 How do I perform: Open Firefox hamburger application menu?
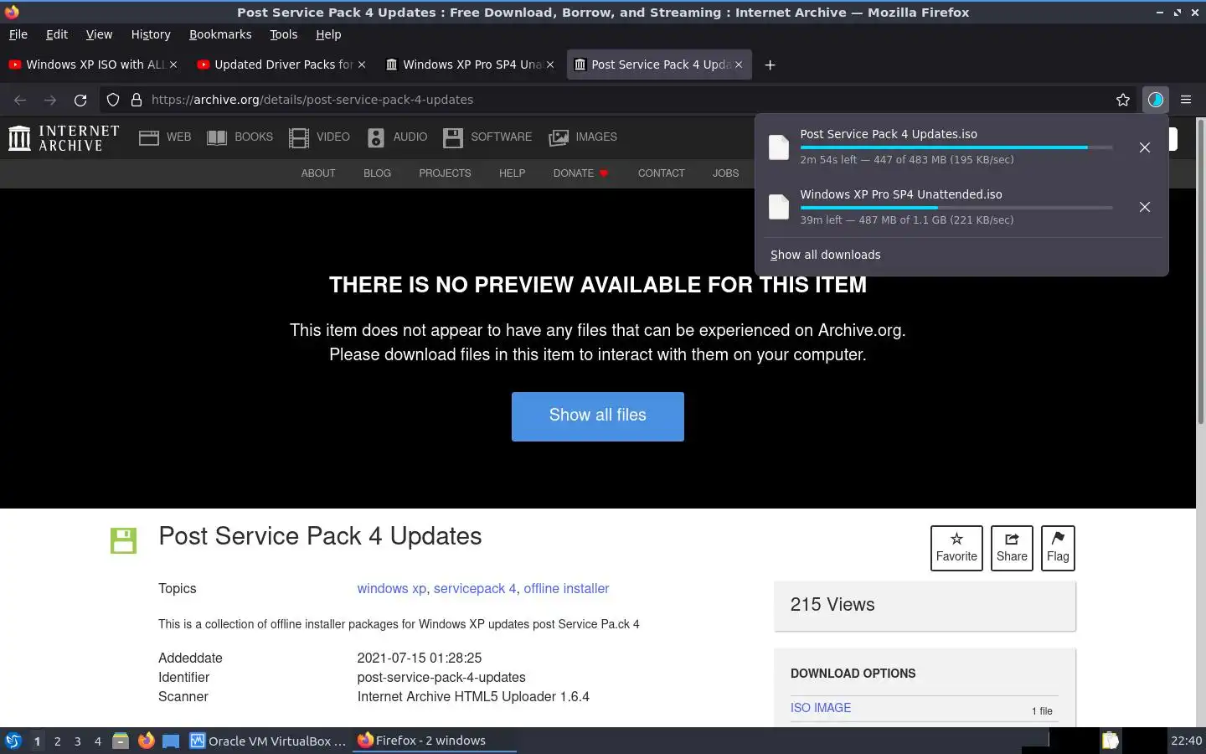[1186, 100]
